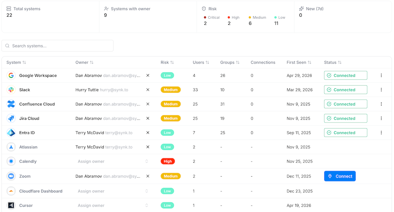This screenshot has height=212, width=394.
Task: Click the Cursor logo icon
Action: point(11,205)
